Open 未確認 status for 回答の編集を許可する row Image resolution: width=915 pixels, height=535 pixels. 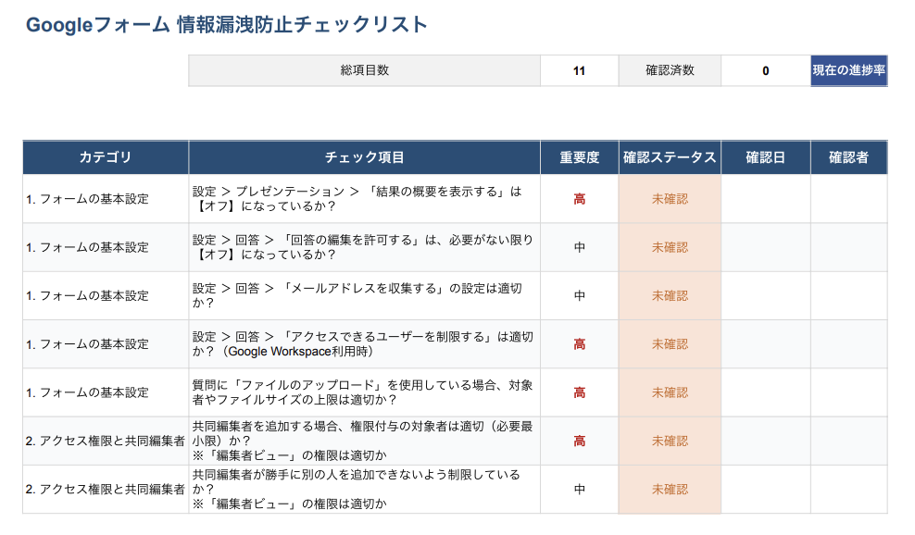tap(670, 247)
